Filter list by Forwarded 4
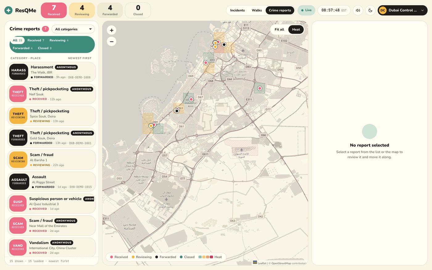The width and height of the screenshot is (432, 270). click(23, 48)
